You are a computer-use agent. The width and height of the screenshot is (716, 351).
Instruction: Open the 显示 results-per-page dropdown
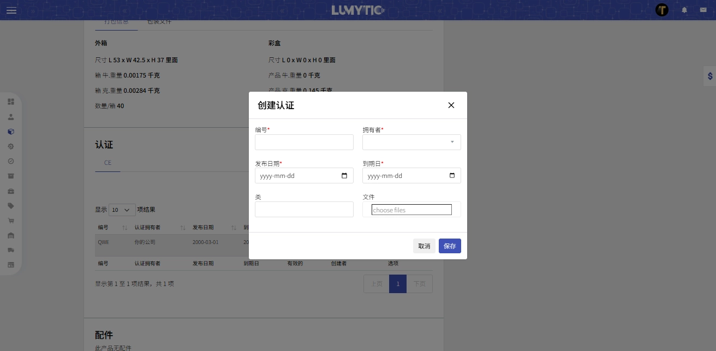pyautogui.click(x=122, y=210)
